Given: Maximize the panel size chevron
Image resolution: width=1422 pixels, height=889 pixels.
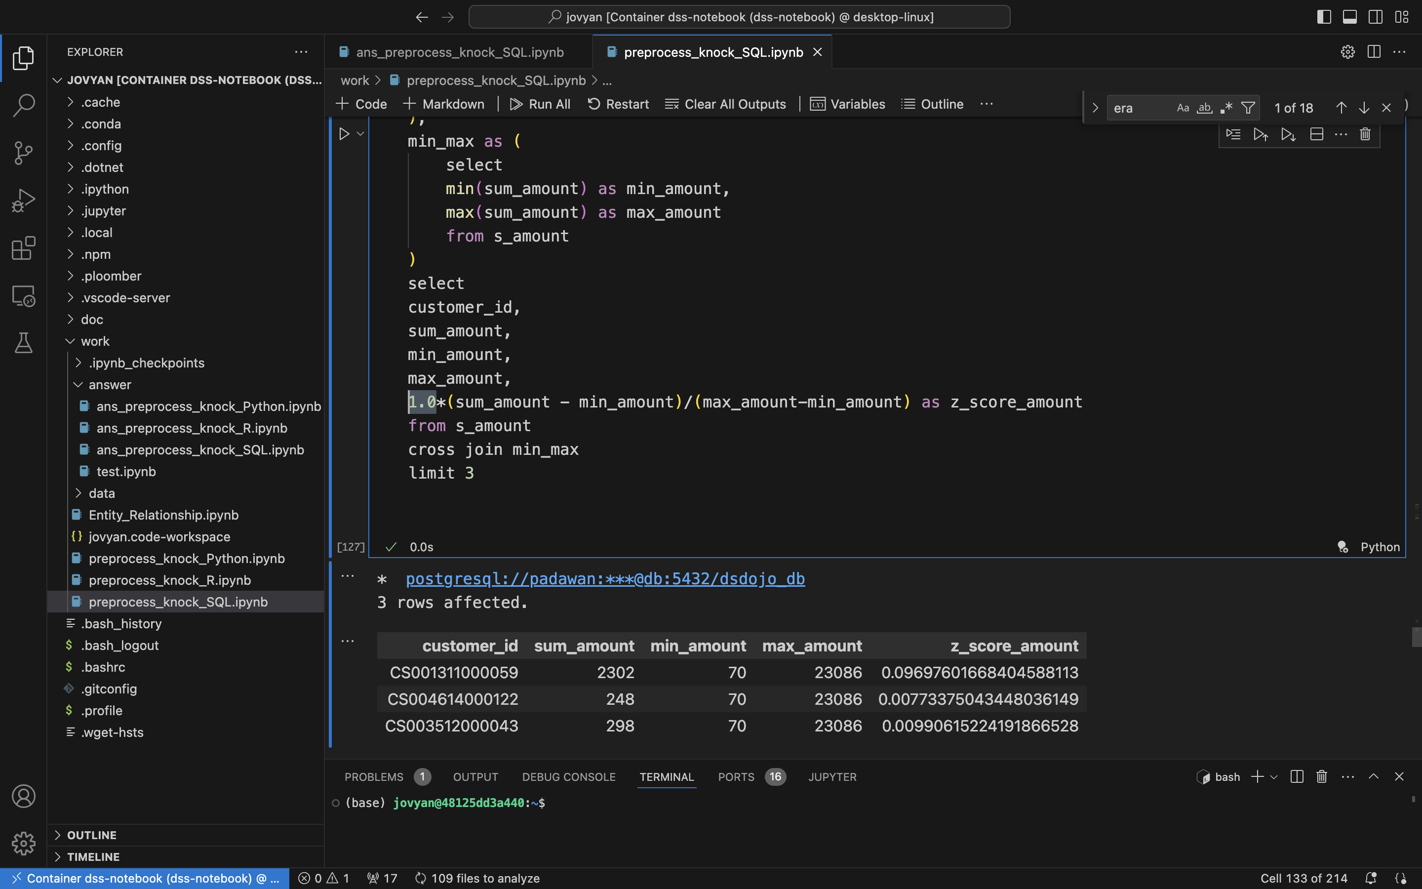Looking at the screenshot, I should coord(1373,777).
